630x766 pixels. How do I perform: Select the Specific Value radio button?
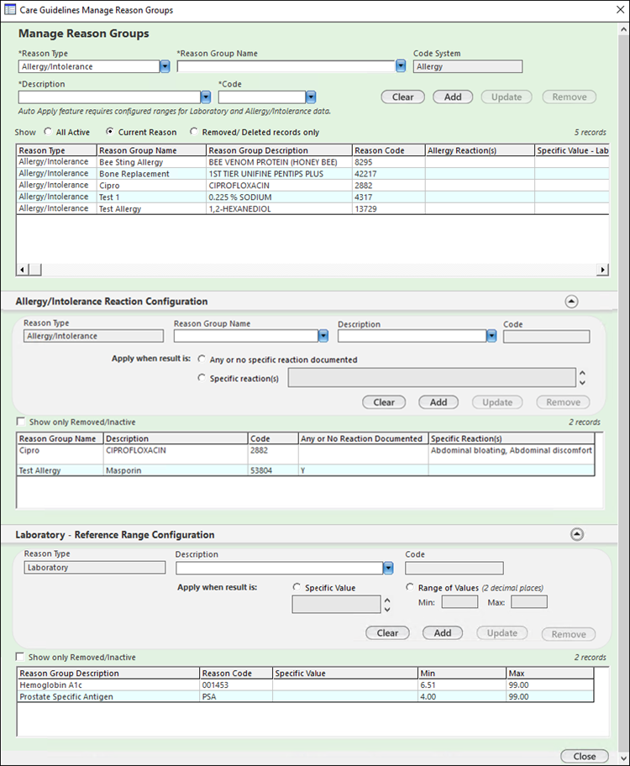pyautogui.click(x=297, y=587)
